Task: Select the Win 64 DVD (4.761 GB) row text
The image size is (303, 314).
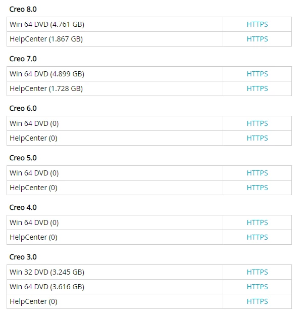Action: coord(47,24)
